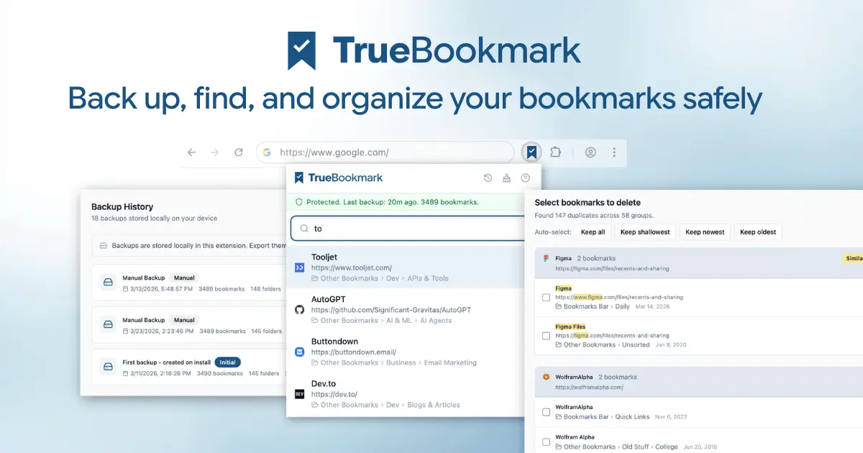This screenshot has height=453, width=863.
Task: Open the Dev.to search result
Action: pyautogui.click(x=406, y=394)
